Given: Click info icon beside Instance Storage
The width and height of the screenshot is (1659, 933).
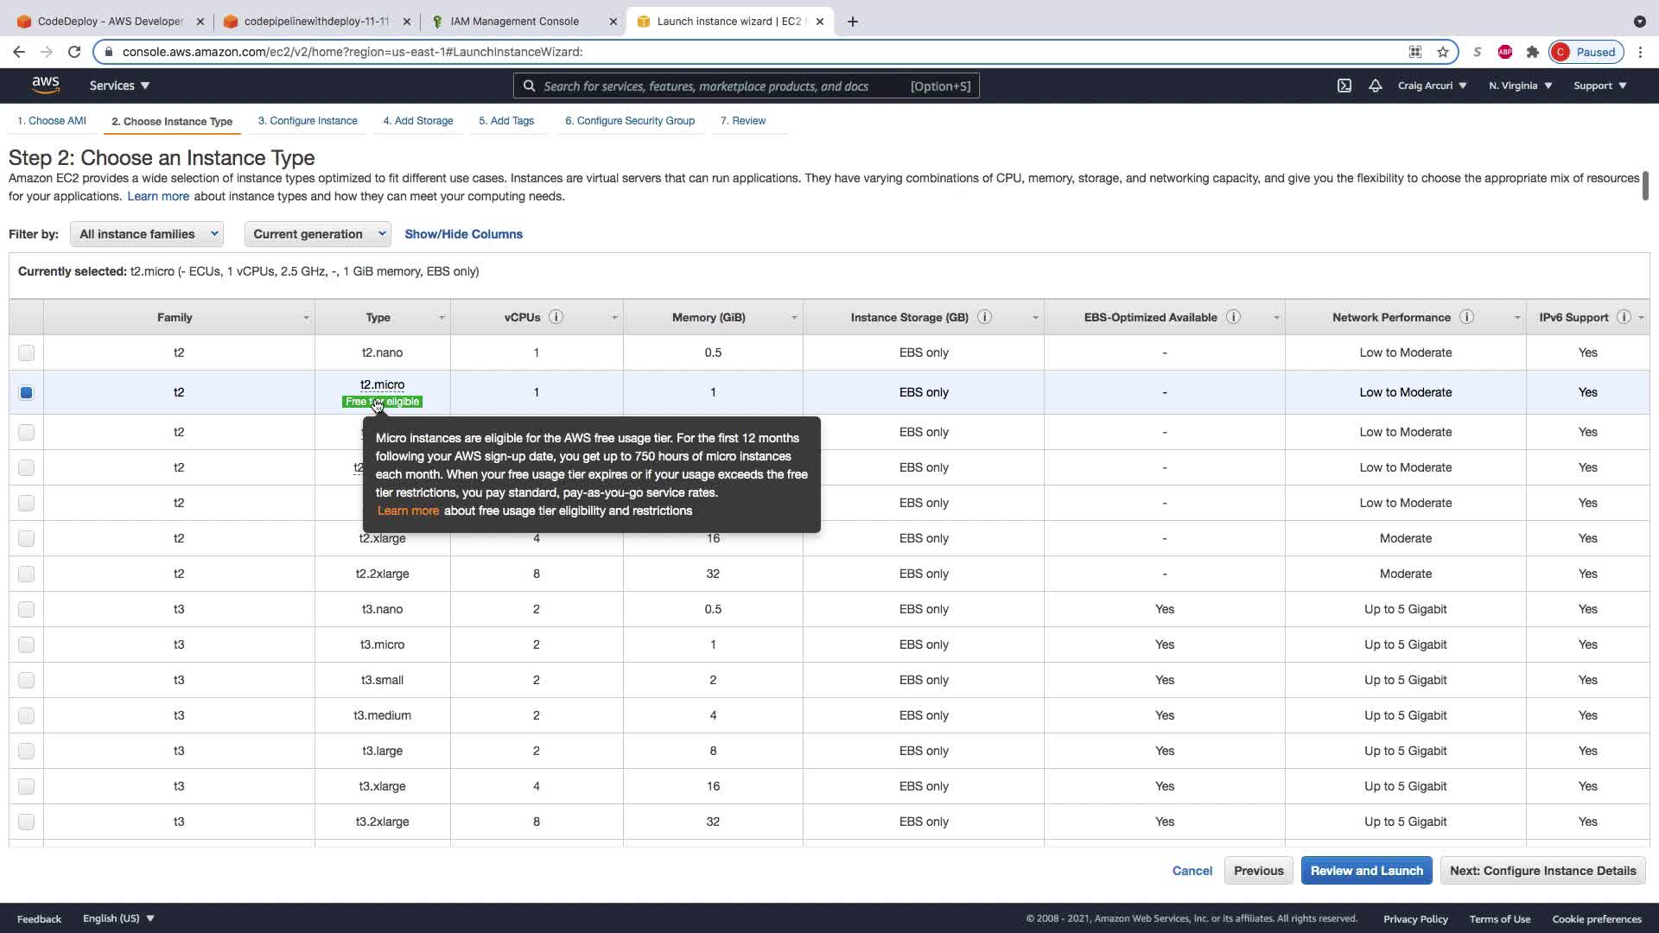Looking at the screenshot, I should [984, 317].
